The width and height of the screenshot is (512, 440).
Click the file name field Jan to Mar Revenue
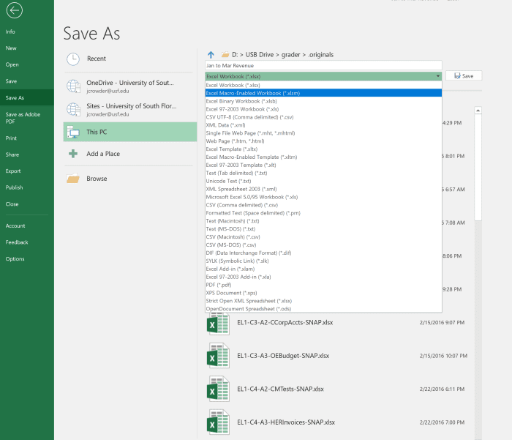pos(323,65)
